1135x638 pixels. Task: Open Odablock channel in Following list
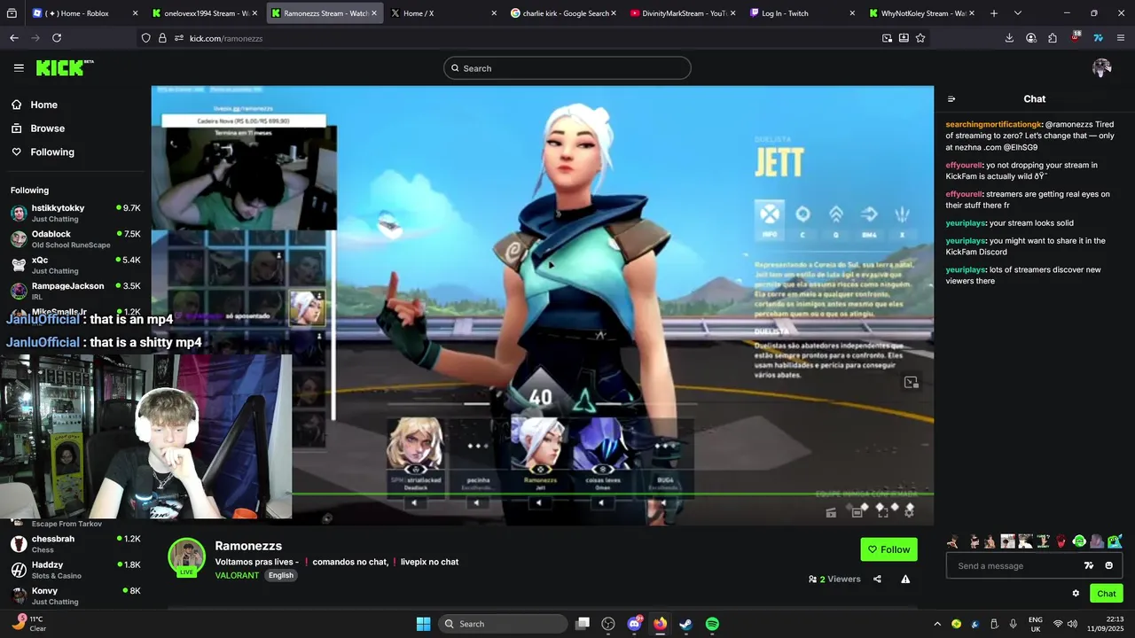75,239
